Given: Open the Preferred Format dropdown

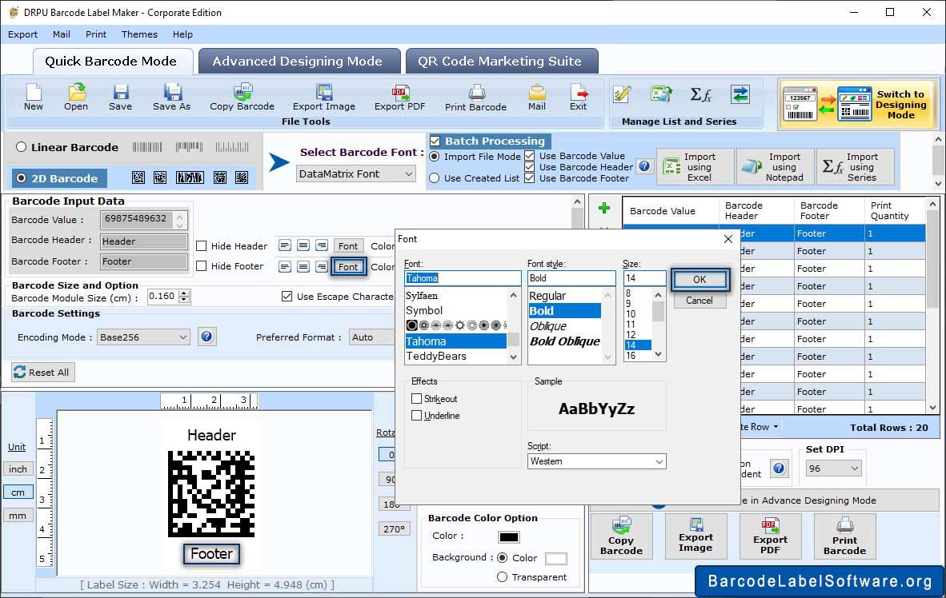Looking at the screenshot, I should [x=371, y=337].
